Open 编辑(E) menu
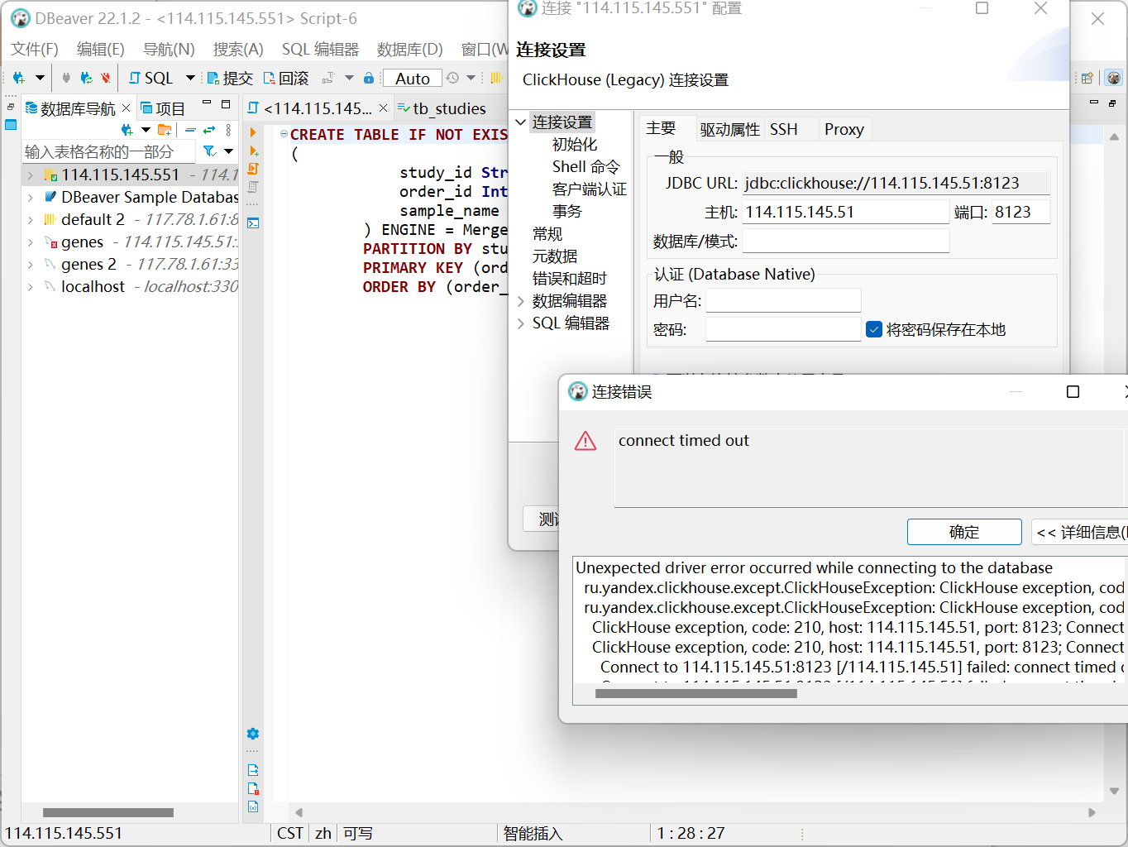The height and width of the screenshot is (847, 1128). [x=101, y=50]
